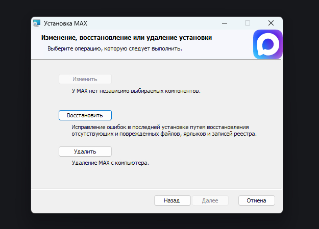The image size is (319, 229).
Task: Click the dark desktop background outside the dialog
Action: click(301, 128)
